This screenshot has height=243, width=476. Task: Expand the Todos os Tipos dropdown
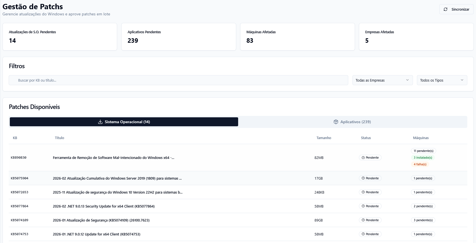coord(442,80)
